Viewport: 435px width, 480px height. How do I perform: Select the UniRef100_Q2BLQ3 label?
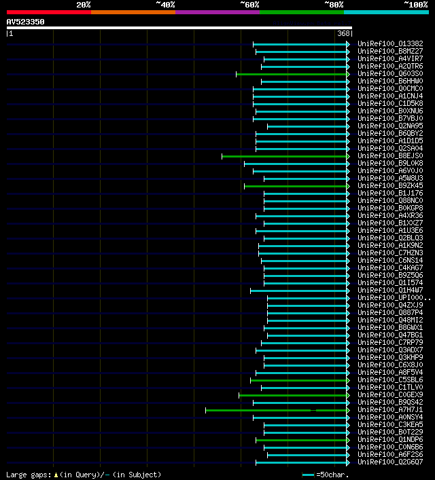(390, 238)
